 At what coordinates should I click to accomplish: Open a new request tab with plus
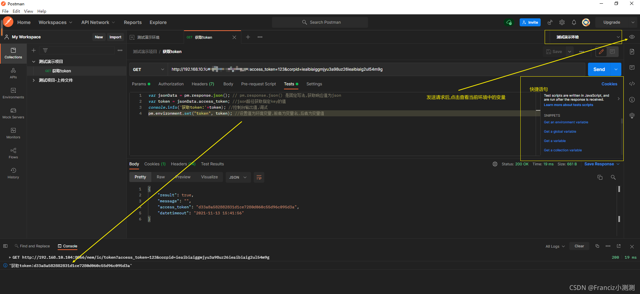click(x=248, y=37)
